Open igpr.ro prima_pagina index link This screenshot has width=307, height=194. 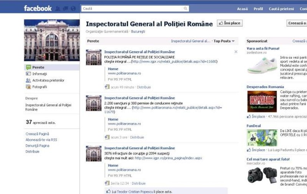tap(168, 158)
